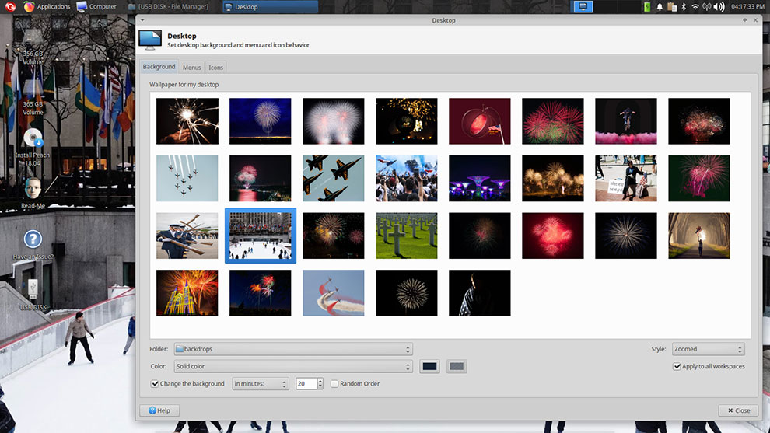Image resolution: width=770 pixels, height=433 pixels.
Task: Click the red swirl icon in the panel
Action: [x=10, y=6]
